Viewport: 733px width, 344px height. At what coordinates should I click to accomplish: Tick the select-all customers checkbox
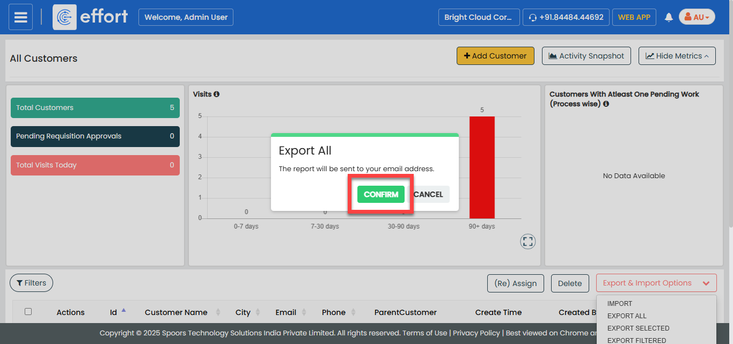(28, 312)
